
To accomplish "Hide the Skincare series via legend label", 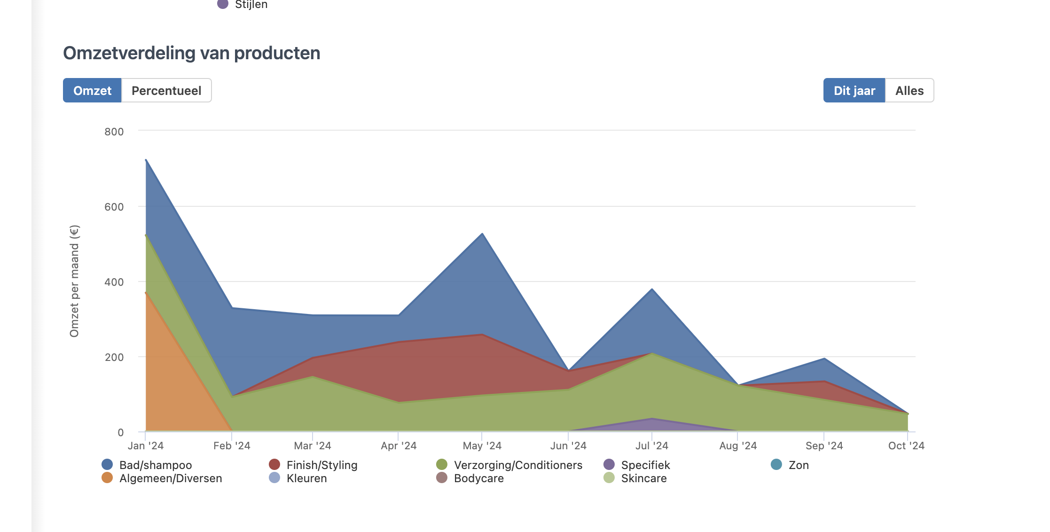I will 643,478.
